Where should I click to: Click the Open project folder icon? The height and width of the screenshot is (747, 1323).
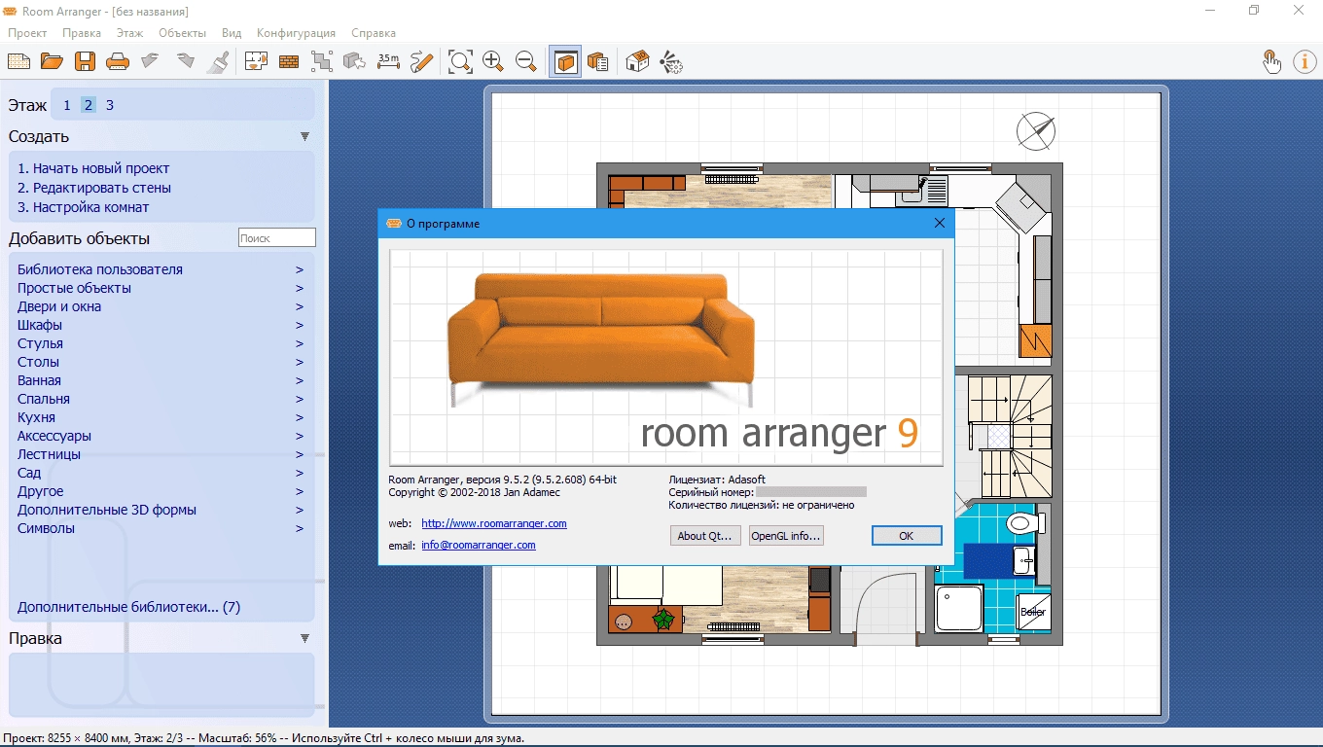click(x=52, y=61)
